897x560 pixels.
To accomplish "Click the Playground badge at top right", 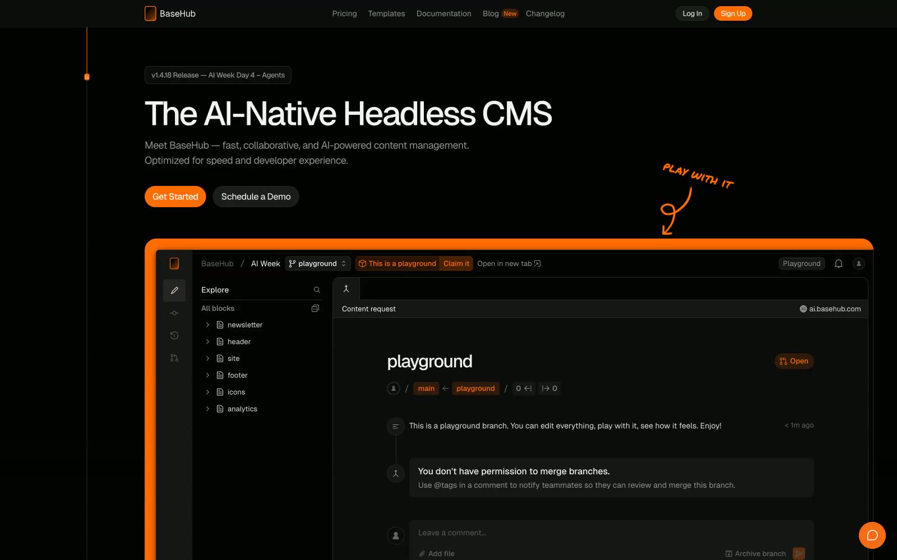I will click(x=802, y=264).
